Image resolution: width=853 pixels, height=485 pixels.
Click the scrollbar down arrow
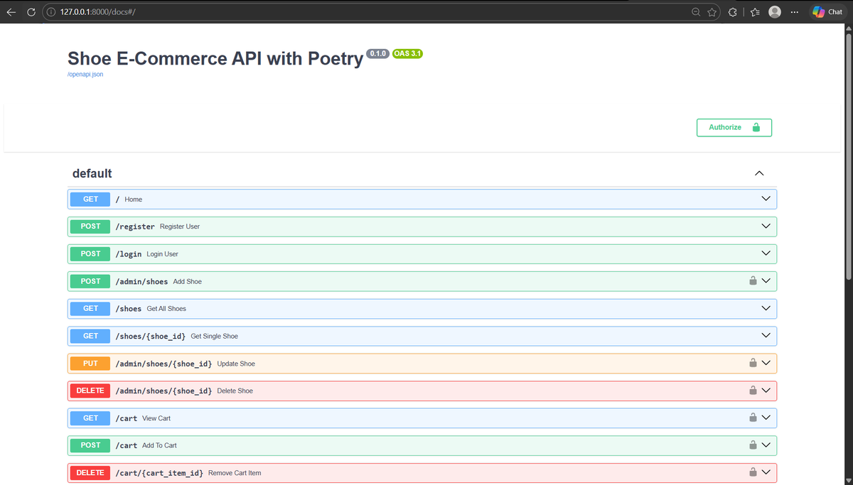coord(848,480)
